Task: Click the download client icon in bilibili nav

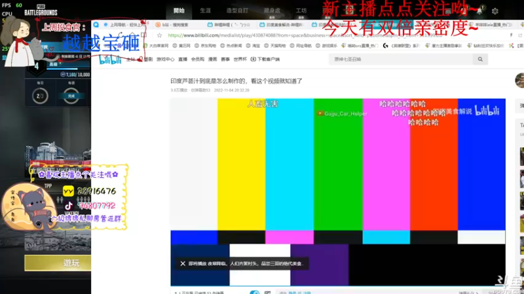Action: pos(253,59)
